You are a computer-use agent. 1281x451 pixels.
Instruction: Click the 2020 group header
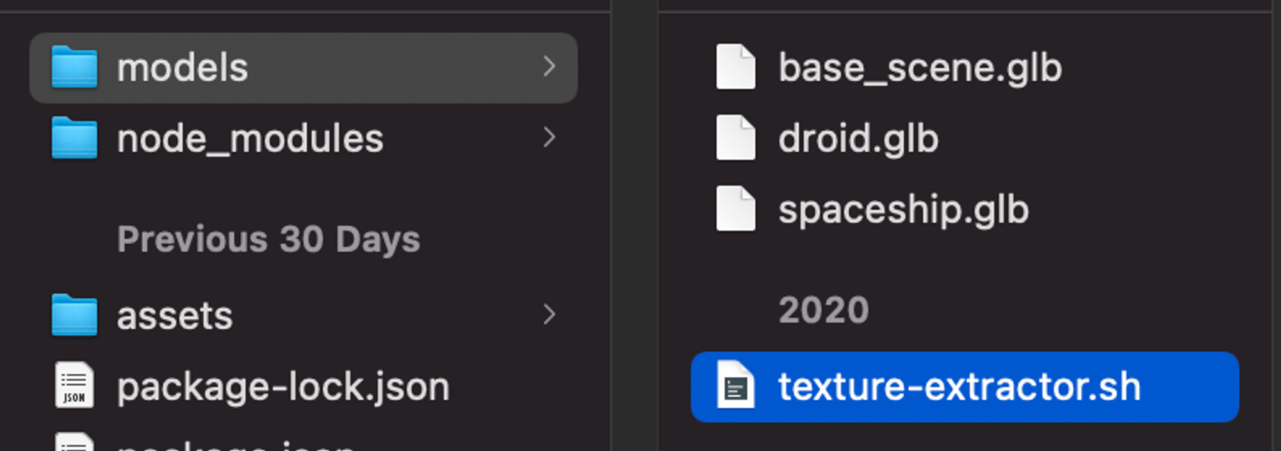coord(824,310)
